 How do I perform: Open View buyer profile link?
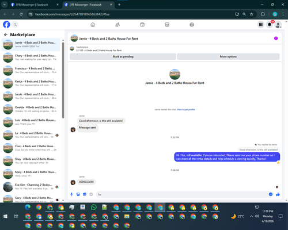186,110
